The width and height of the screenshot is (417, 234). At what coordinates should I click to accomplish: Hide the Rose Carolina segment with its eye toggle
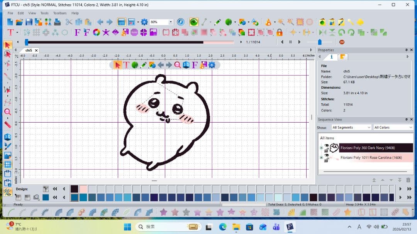(326, 156)
